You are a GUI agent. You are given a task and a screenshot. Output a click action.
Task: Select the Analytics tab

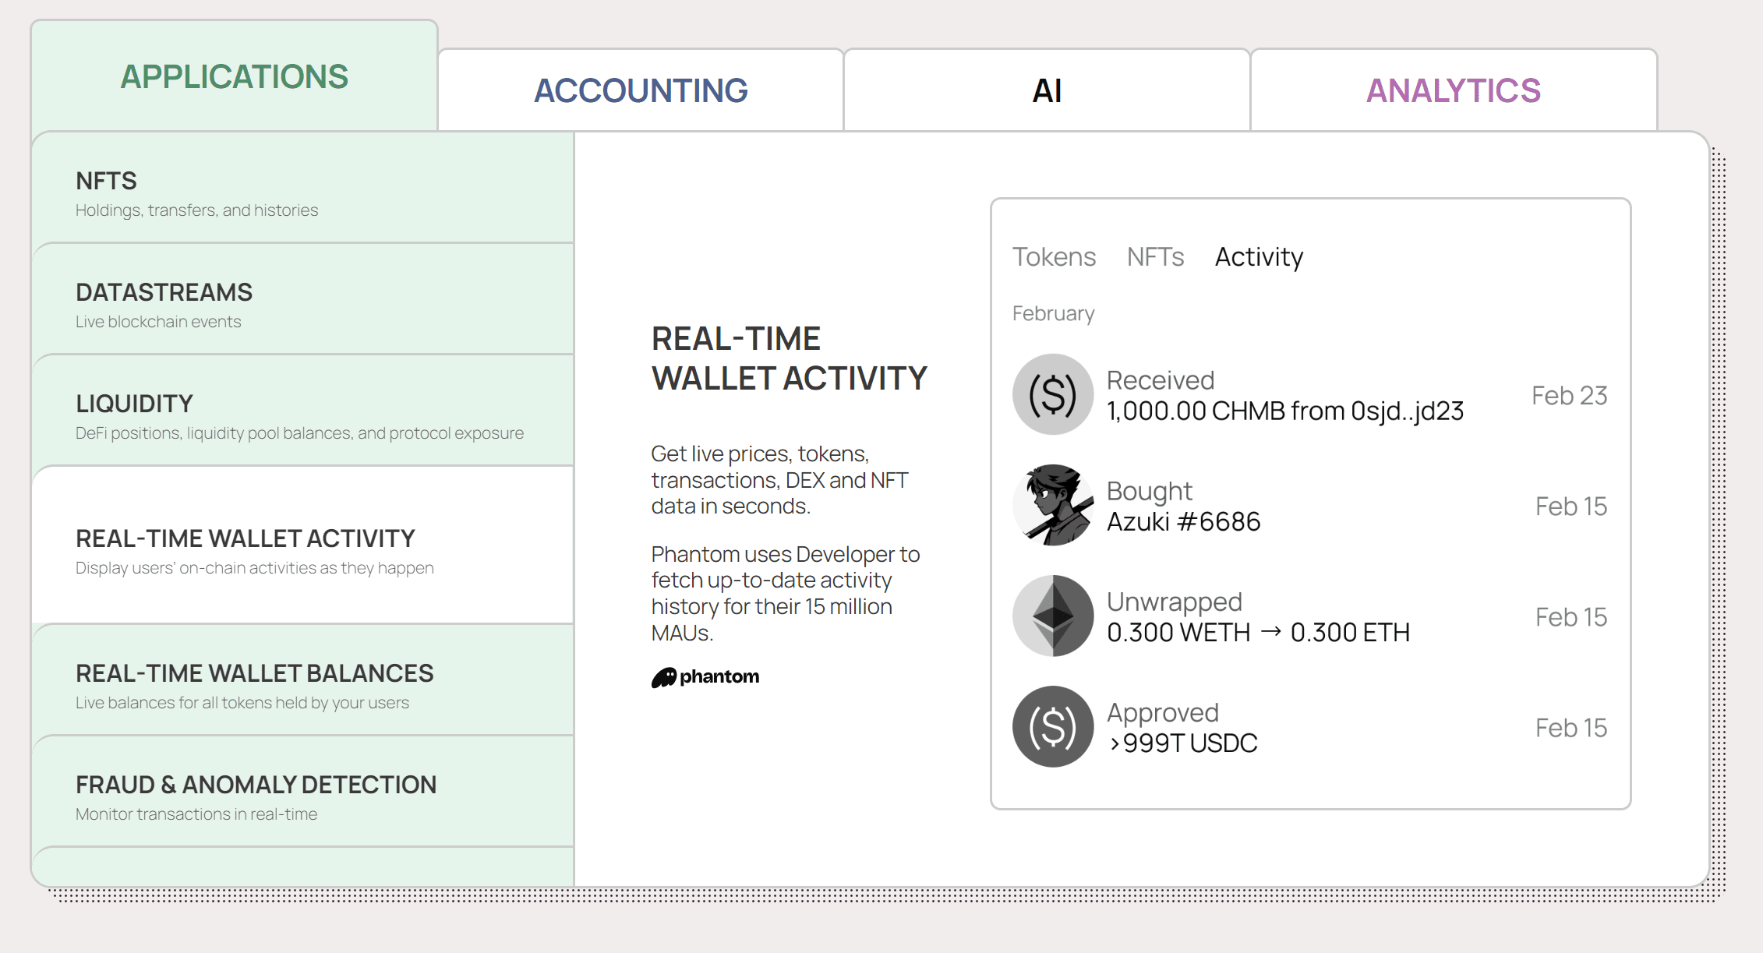[1453, 90]
